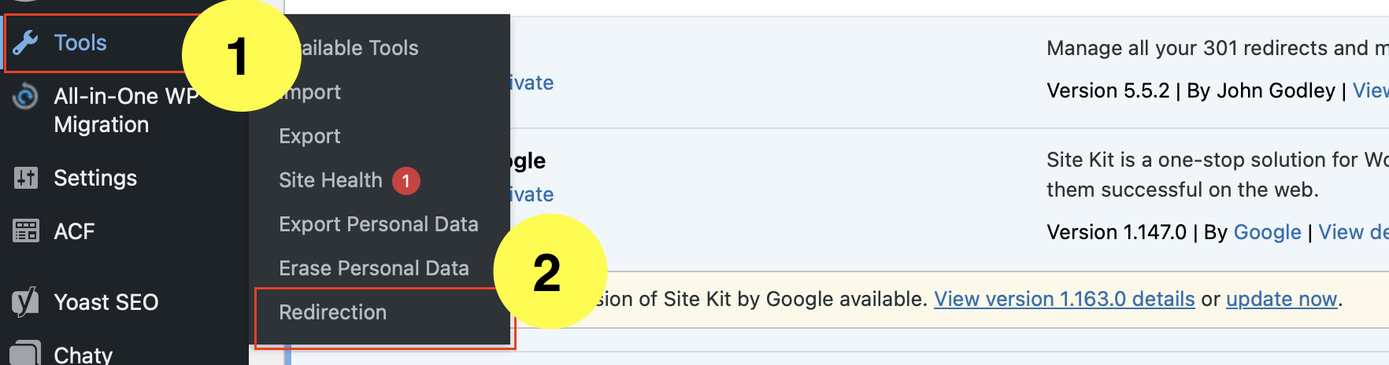Open the ACF menu item
The height and width of the screenshot is (365, 1389).
pyautogui.click(x=74, y=231)
